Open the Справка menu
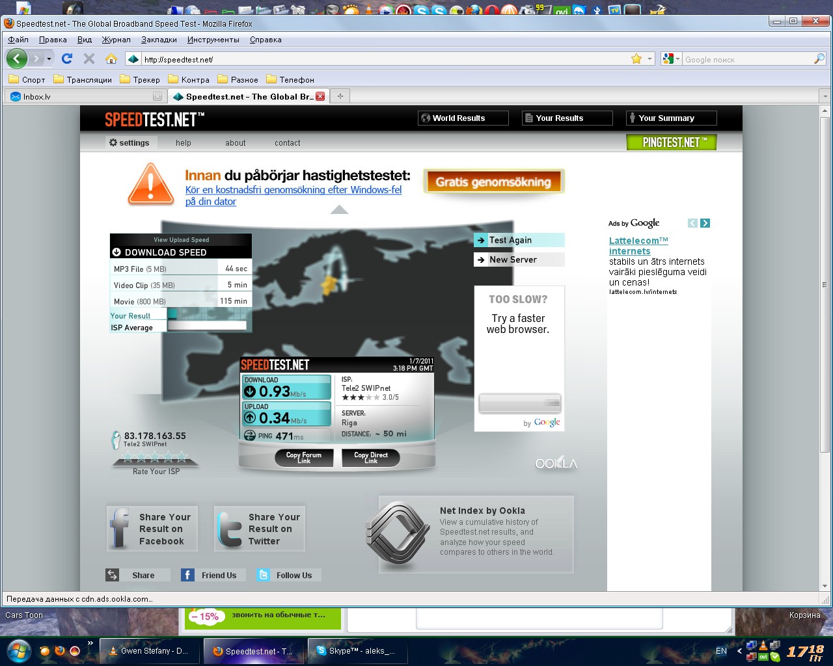833x666 pixels. (266, 40)
